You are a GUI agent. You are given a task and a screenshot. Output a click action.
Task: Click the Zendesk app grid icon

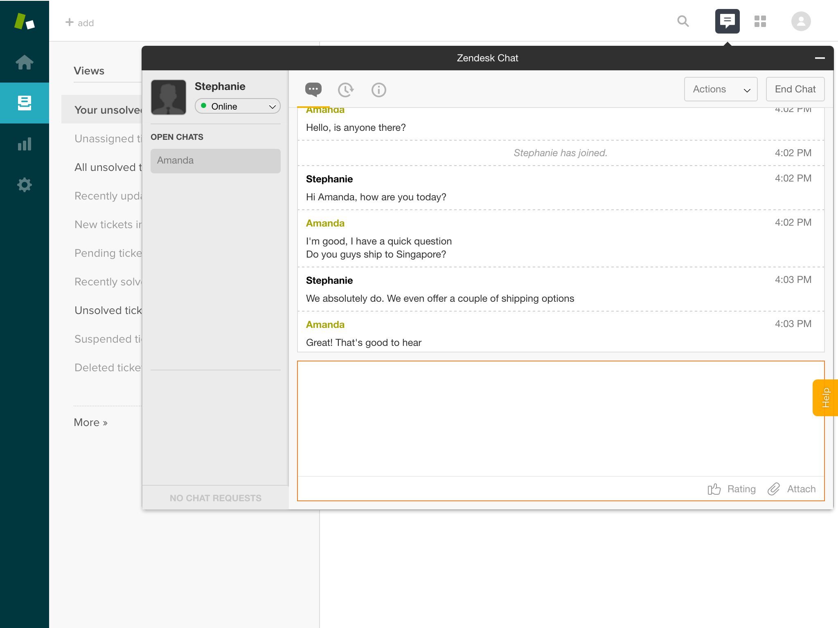(761, 21)
